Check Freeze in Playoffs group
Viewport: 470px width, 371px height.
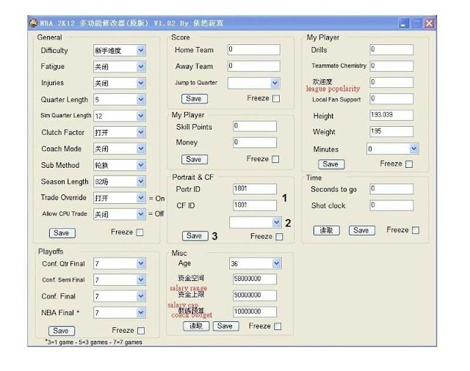click(x=141, y=331)
